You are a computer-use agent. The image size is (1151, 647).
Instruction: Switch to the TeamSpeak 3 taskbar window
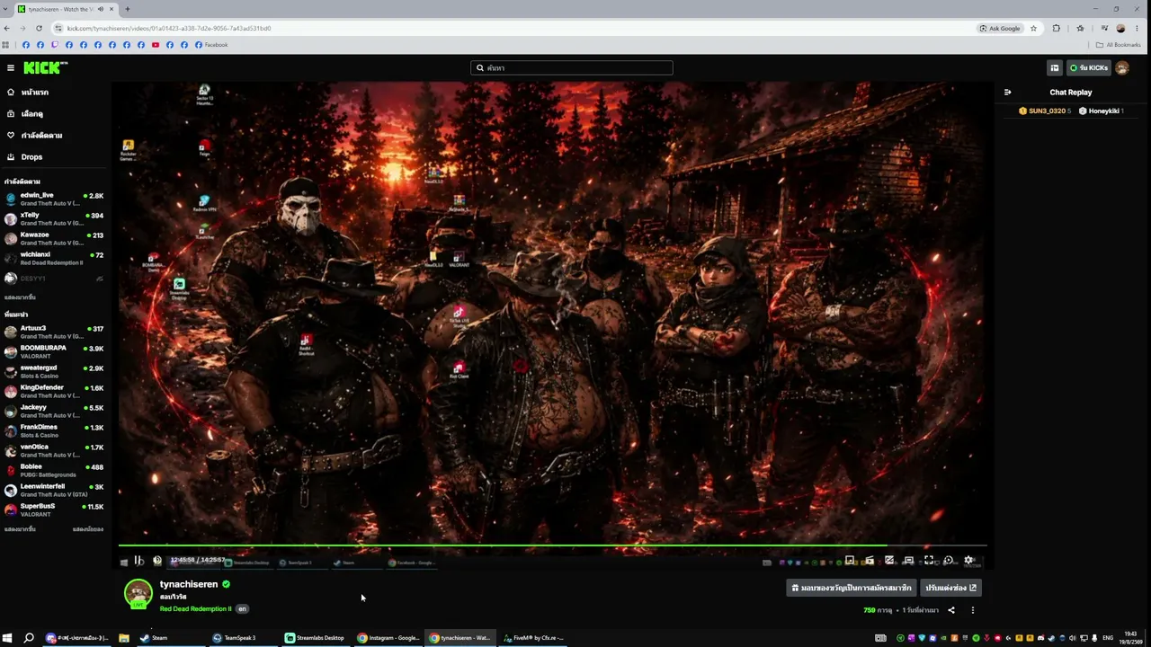tap(243, 638)
